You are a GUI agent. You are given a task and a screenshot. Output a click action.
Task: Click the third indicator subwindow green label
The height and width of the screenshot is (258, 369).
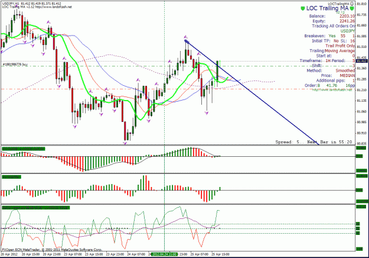pos(36,208)
